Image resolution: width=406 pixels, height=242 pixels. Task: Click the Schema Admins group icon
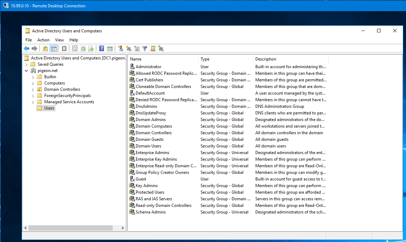click(132, 212)
